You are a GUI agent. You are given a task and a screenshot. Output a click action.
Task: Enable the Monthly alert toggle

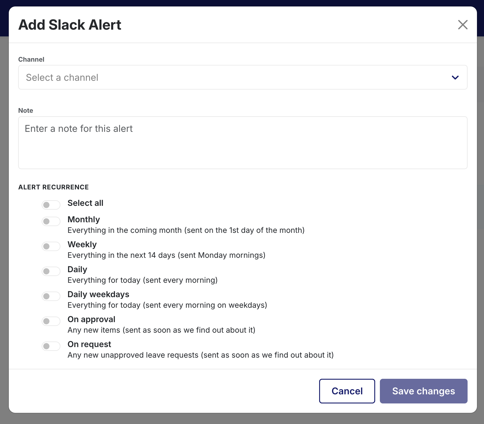(51, 221)
